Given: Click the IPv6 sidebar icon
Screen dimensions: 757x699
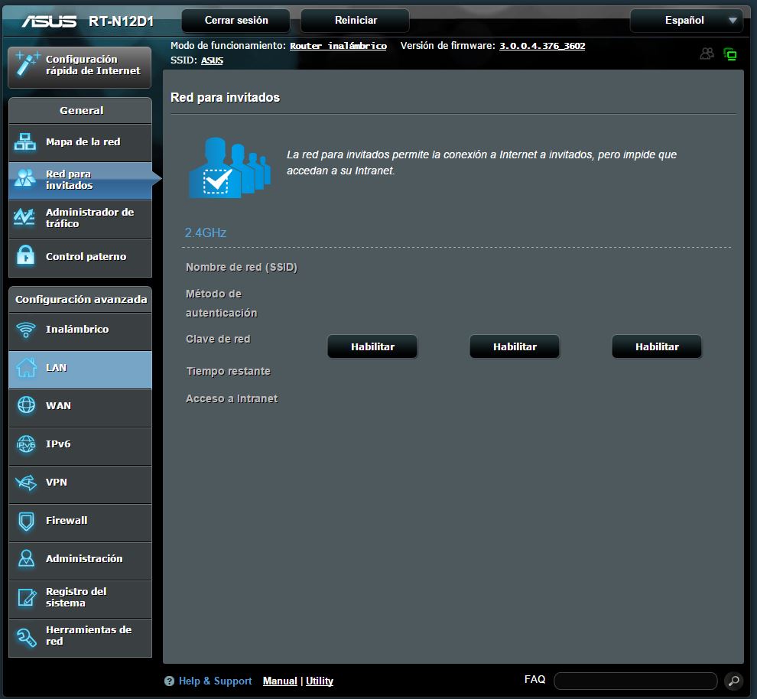Looking at the screenshot, I should 26,444.
